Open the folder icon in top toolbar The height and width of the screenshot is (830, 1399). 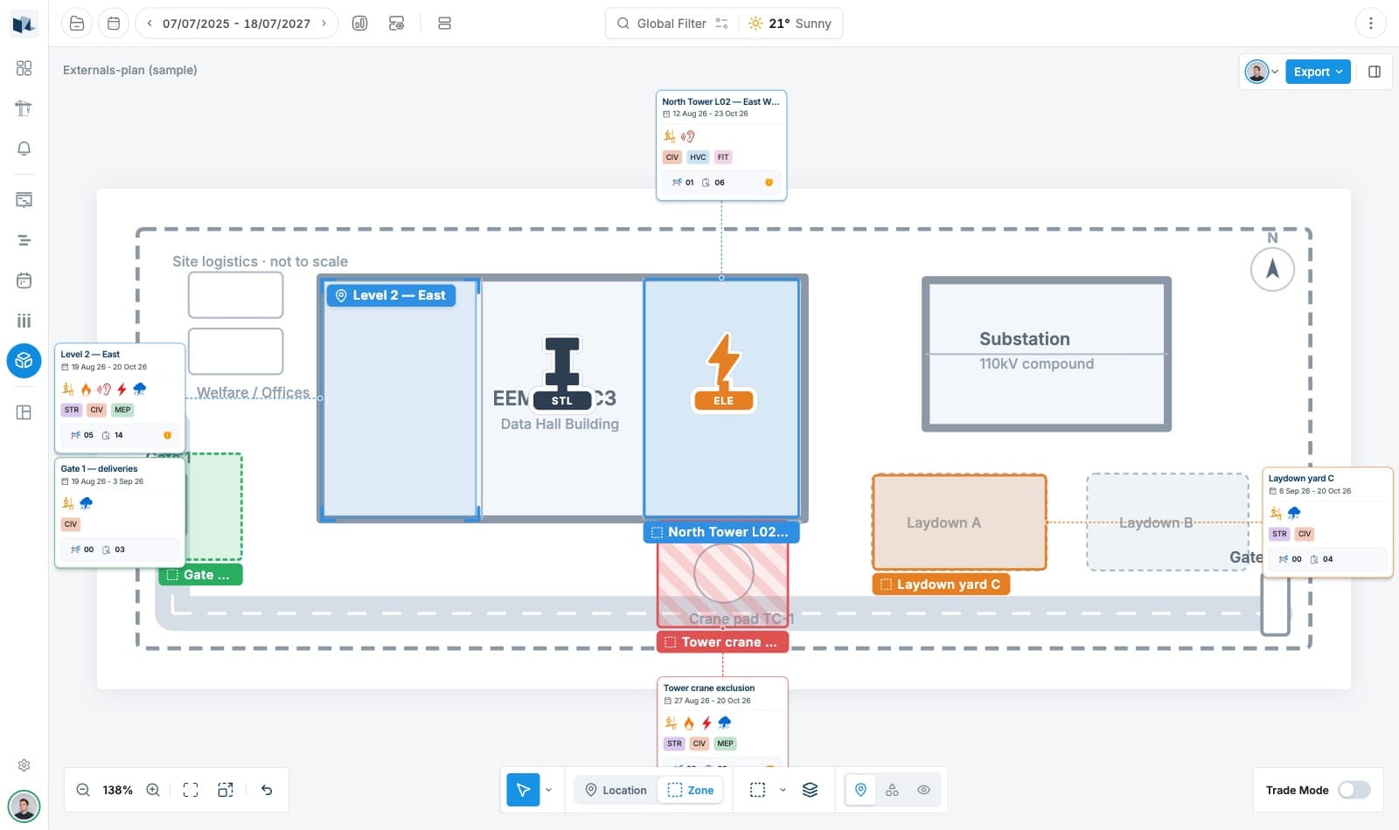click(x=77, y=24)
